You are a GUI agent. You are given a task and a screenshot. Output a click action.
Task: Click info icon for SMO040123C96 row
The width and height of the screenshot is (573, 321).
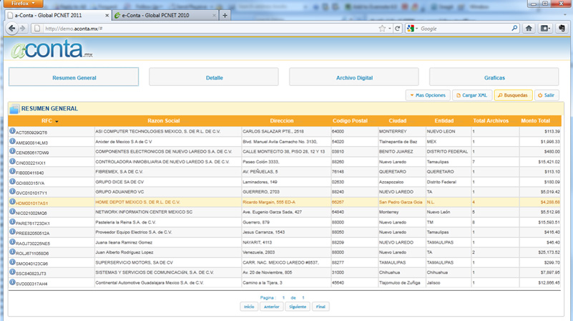12,262
